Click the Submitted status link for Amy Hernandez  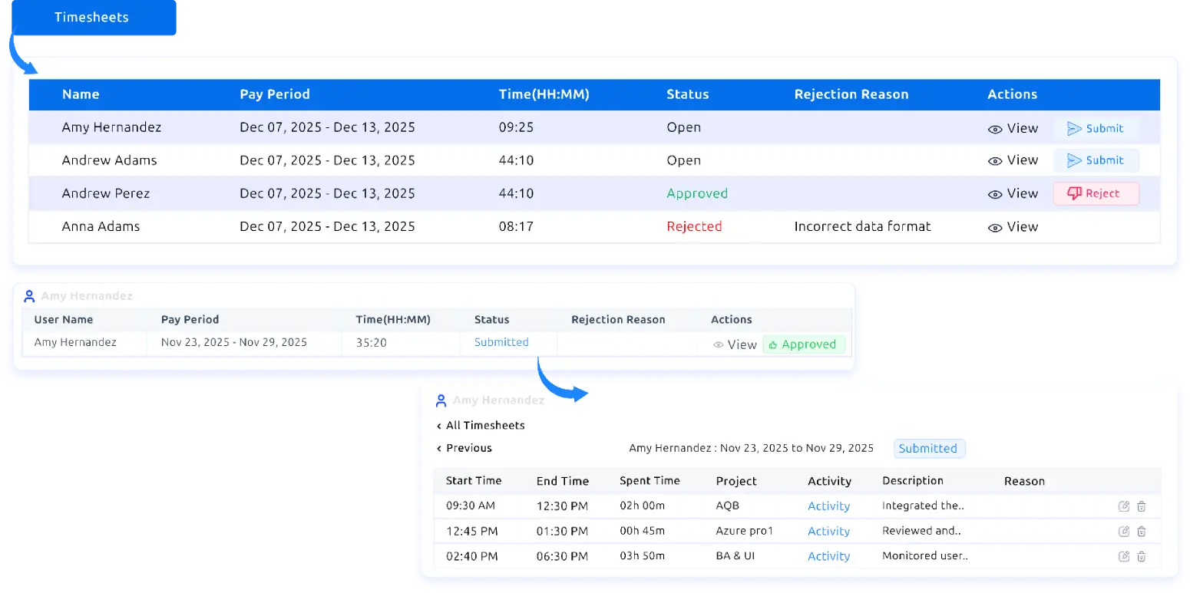pos(501,342)
